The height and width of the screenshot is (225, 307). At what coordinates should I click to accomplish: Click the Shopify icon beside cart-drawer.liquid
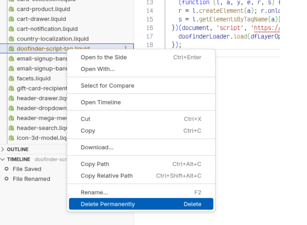[x=11, y=19]
